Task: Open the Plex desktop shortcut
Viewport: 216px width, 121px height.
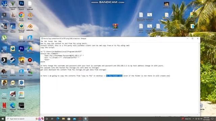Action: 4,61
